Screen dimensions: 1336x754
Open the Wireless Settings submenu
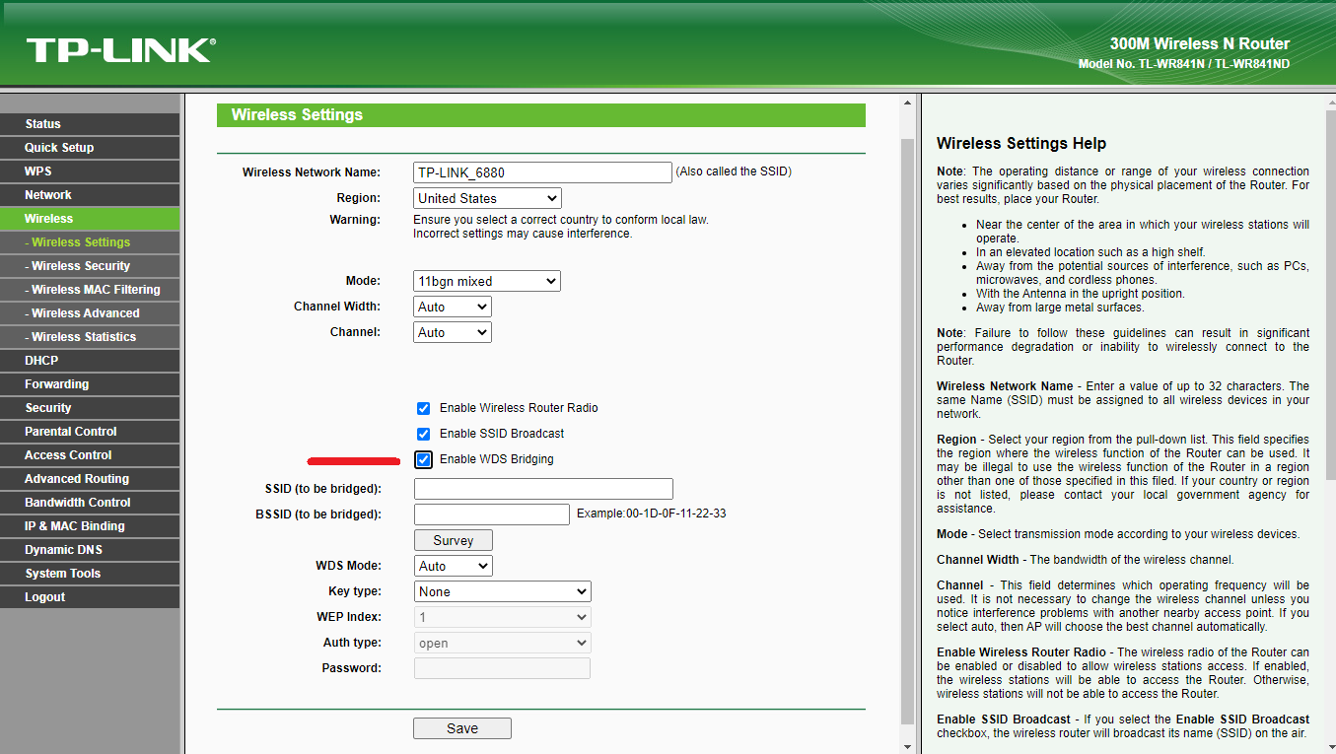(90, 242)
